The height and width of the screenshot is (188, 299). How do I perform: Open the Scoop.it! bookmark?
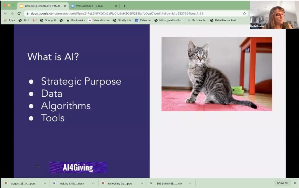click(x=48, y=20)
